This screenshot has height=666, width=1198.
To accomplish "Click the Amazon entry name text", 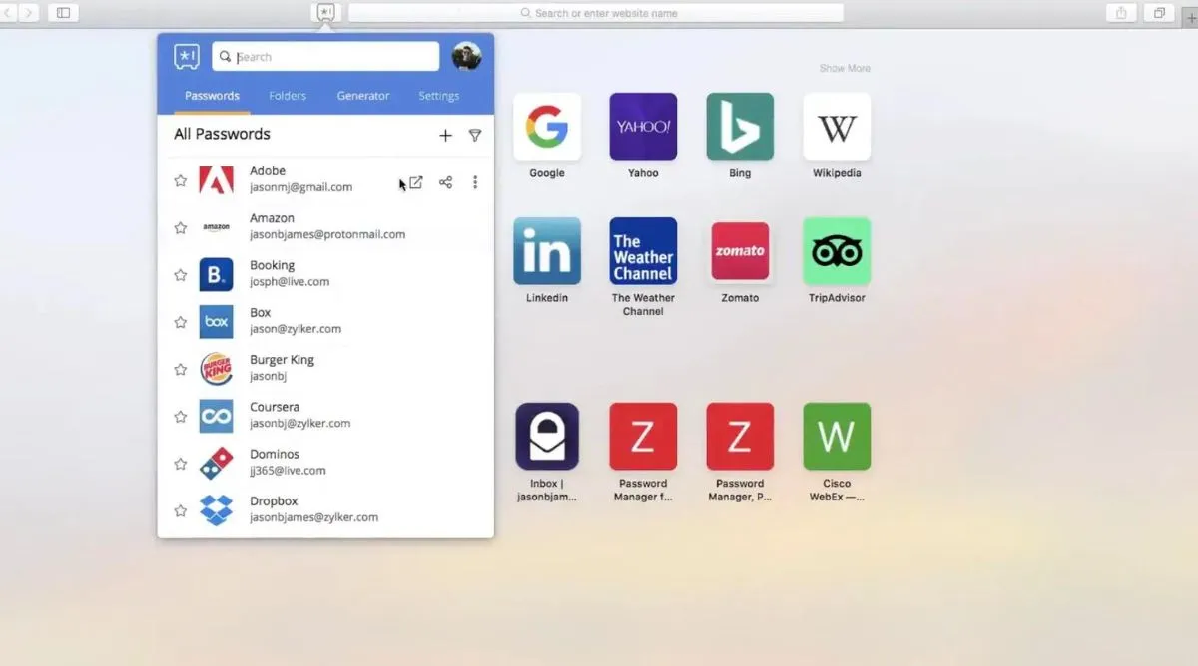I will pyautogui.click(x=272, y=218).
